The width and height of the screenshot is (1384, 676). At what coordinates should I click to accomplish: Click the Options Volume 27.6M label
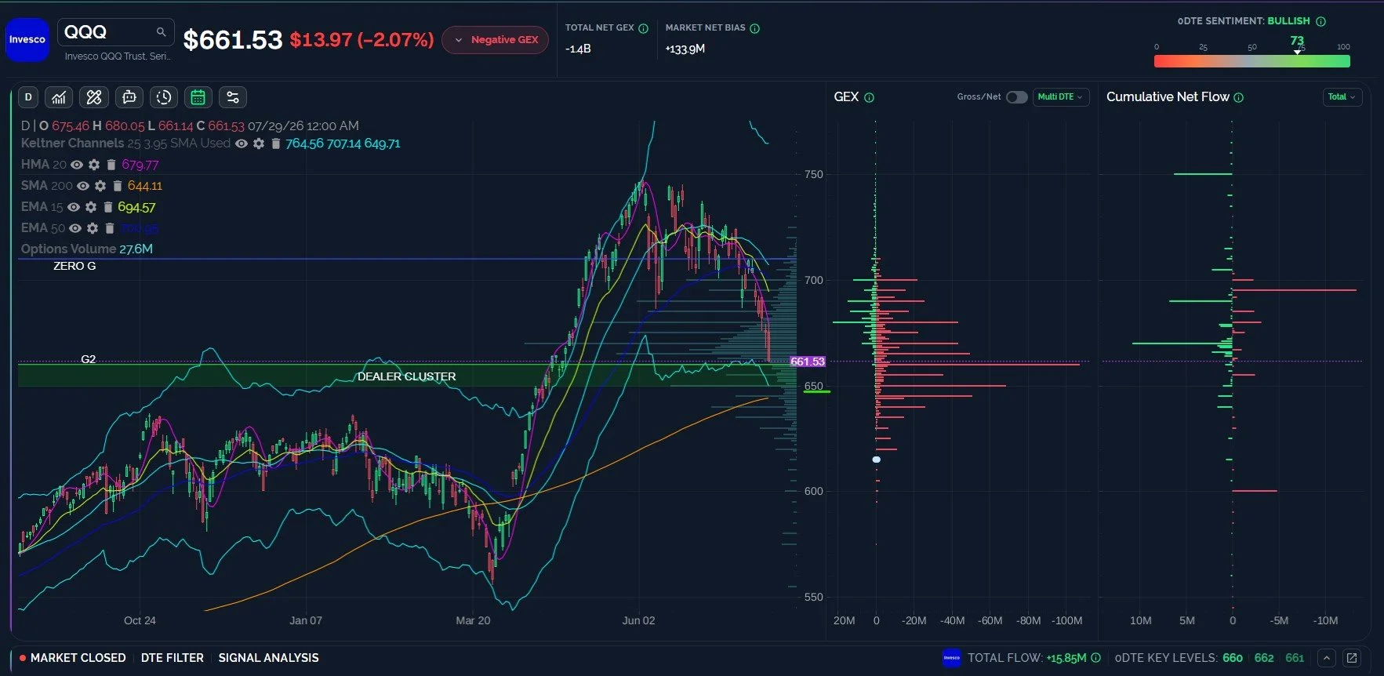pos(87,249)
